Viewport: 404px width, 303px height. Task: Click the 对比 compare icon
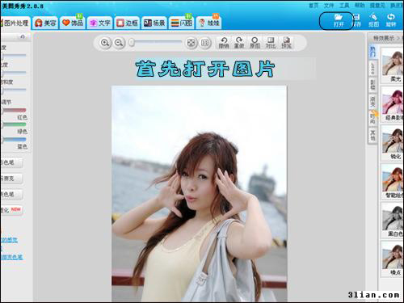[x=271, y=43]
